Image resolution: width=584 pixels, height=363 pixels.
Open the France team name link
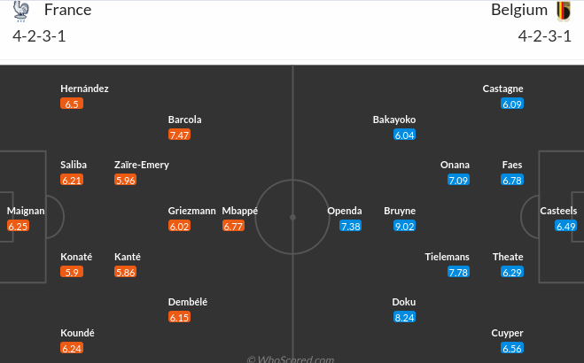66,11
